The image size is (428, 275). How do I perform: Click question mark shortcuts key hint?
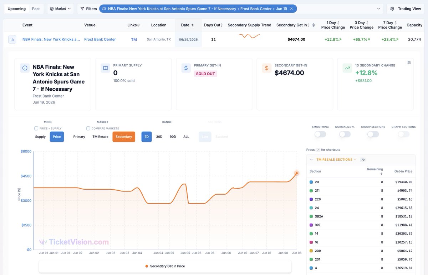(318, 150)
